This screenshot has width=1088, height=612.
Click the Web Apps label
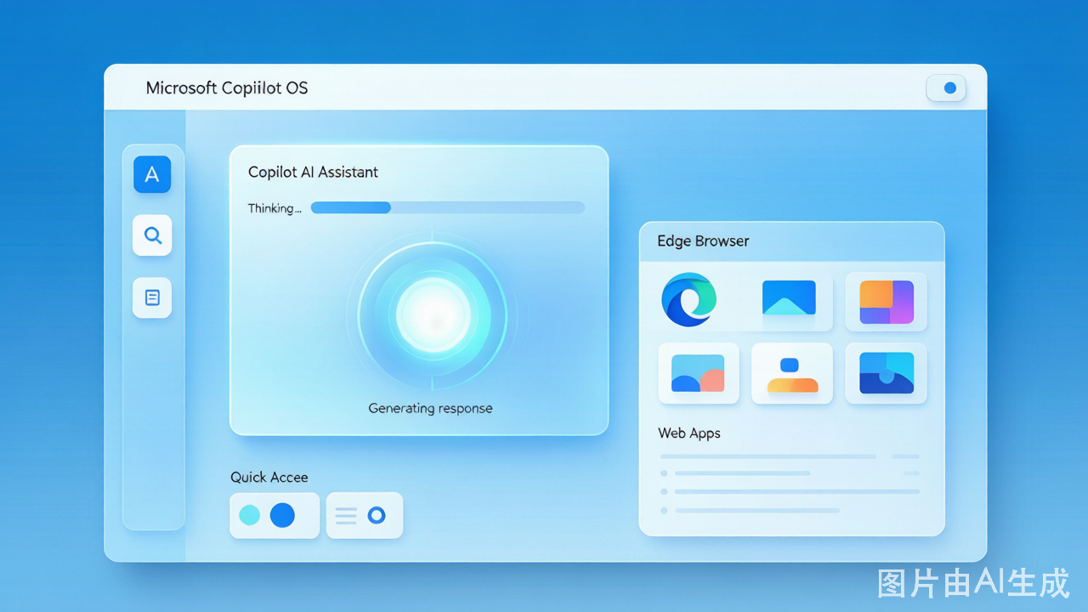[689, 433]
